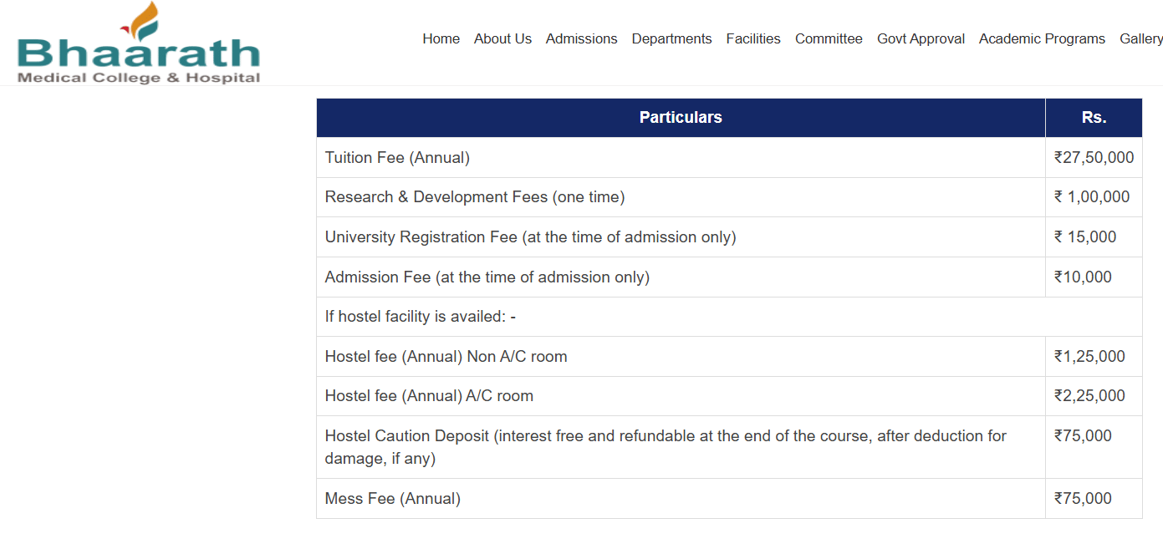1163x539 pixels.
Task: Navigate to Academic Programs
Action: [x=1042, y=38]
